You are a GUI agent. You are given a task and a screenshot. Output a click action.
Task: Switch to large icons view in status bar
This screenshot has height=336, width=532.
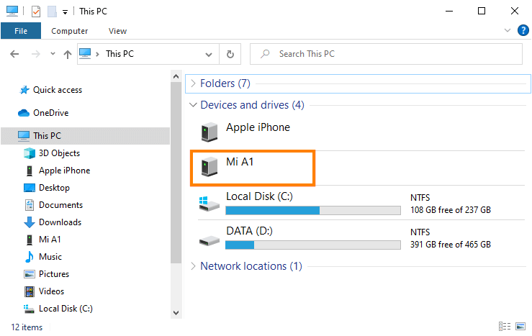[520, 327]
